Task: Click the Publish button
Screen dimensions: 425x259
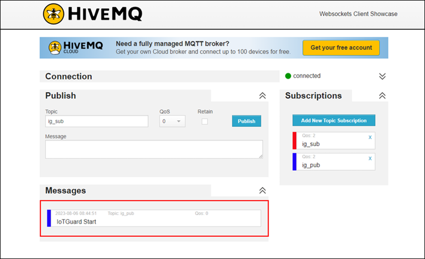Action: point(247,121)
